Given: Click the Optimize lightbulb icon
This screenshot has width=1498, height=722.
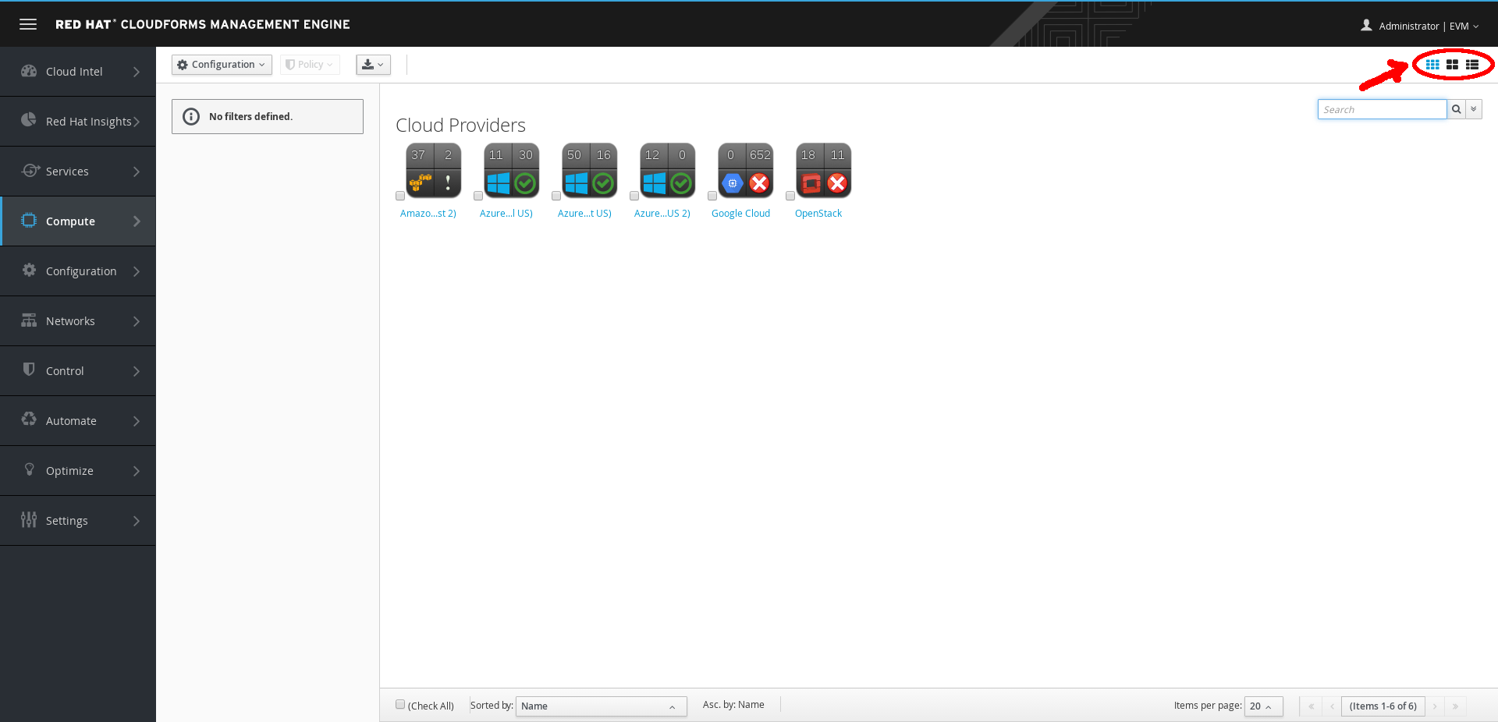Looking at the screenshot, I should [x=30, y=469].
